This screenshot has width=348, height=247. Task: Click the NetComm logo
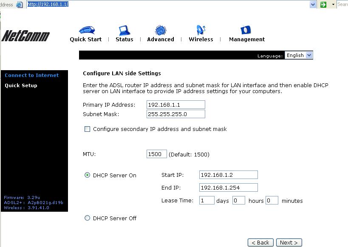(x=25, y=36)
